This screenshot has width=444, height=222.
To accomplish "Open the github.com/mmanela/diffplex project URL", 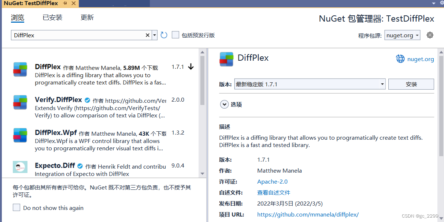I will 308,215.
